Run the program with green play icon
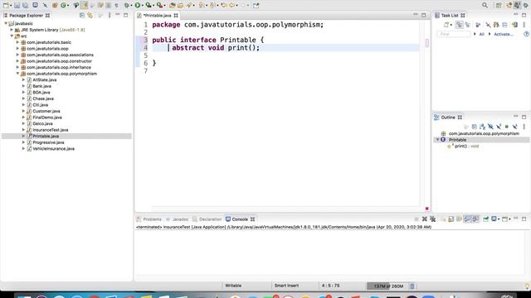 pos(138,6)
